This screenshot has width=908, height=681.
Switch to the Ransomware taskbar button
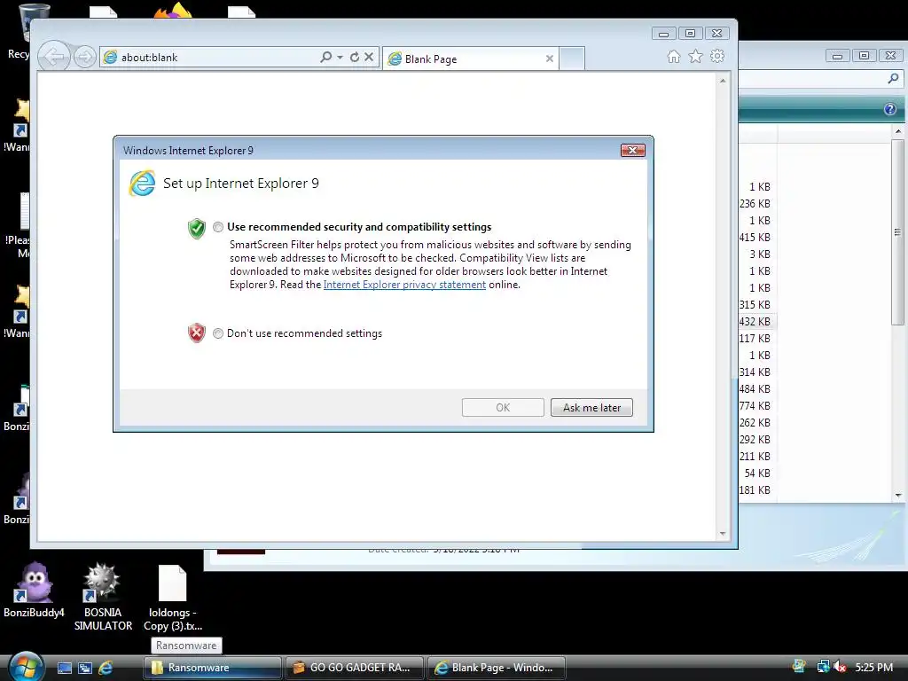click(213, 668)
